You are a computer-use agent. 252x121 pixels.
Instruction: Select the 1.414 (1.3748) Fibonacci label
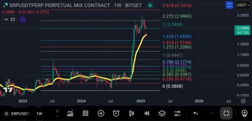[177, 43]
